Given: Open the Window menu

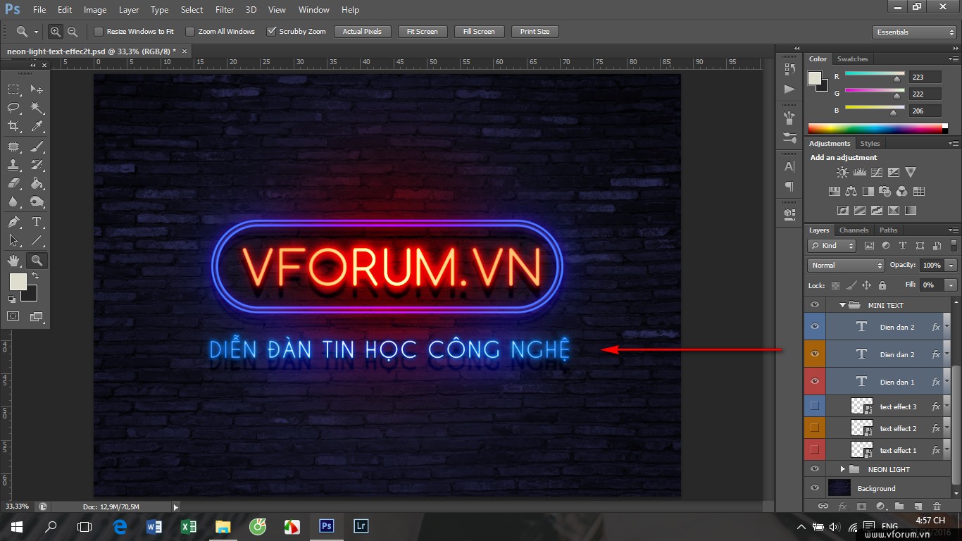Looking at the screenshot, I should 314,10.
